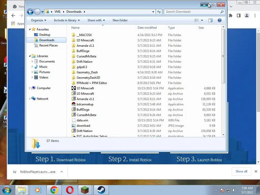The image size is (260, 195).
Task: Select the Amanda v1.1 folder icon
Action: pyautogui.click(x=73, y=46)
